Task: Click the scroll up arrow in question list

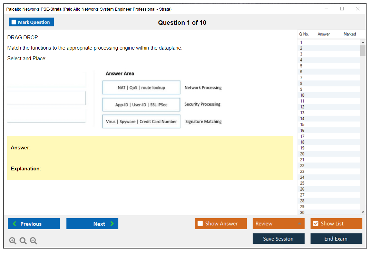Action: 363,42
